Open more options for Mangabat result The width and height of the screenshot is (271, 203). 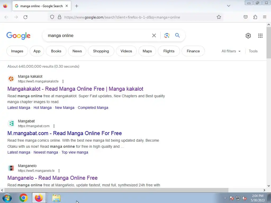pyautogui.click(x=54, y=126)
